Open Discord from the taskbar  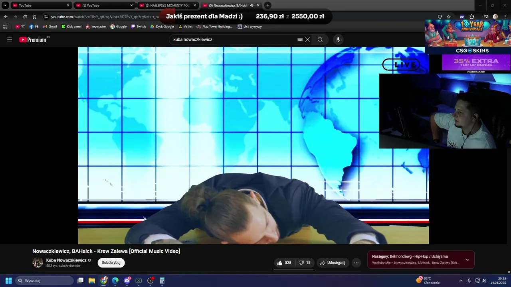coord(127,281)
